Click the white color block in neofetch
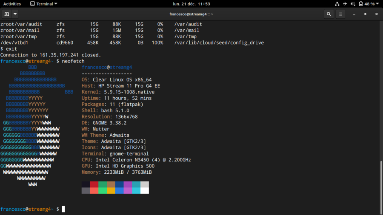The height and width of the screenshot is (215, 383). coord(145,191)
